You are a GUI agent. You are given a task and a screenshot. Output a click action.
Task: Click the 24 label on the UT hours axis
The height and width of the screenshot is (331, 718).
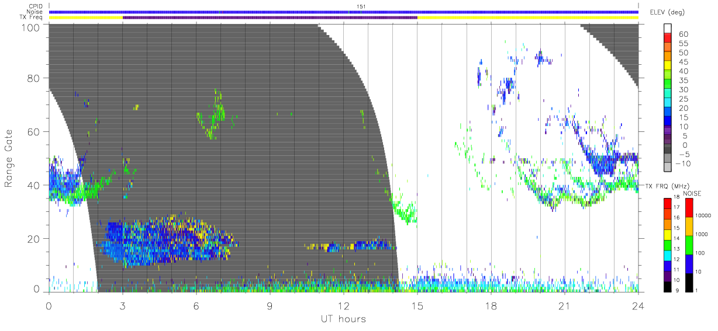638,306
